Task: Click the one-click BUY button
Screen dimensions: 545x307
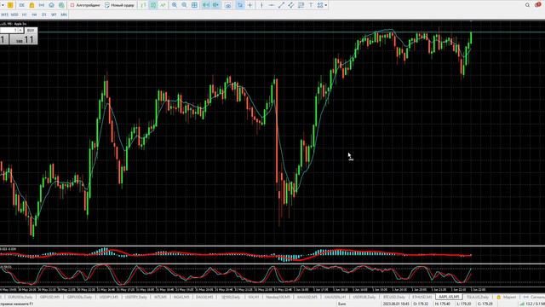Action: click(31, 31)
